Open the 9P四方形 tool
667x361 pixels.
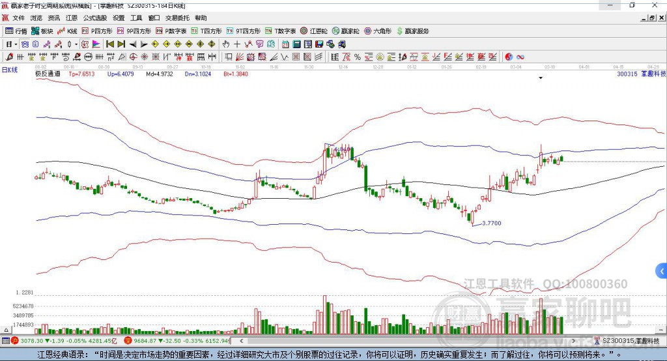pos(134,31)
